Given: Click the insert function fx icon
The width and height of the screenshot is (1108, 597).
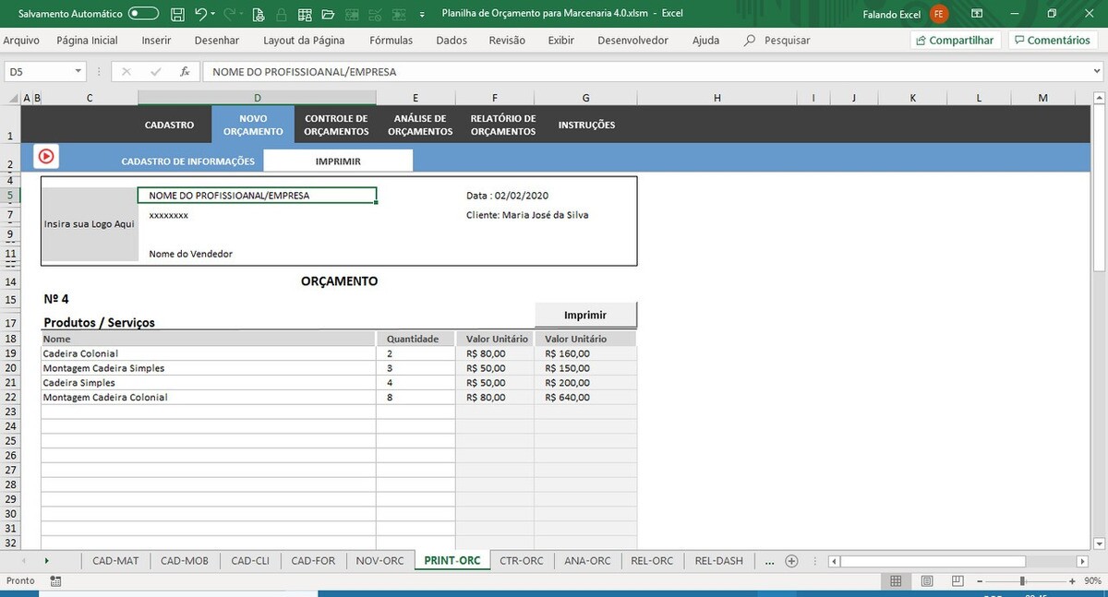Looking at the screenshot, I should click(185, 72).
